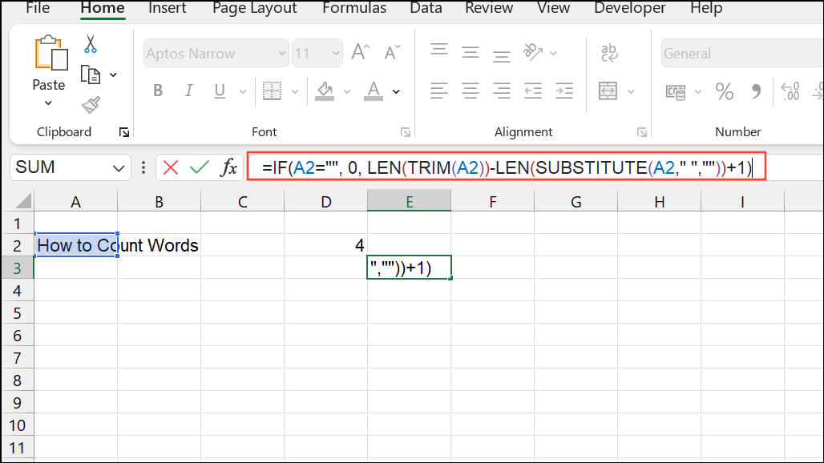Open the Insert Function fx icon

point(228,167)
